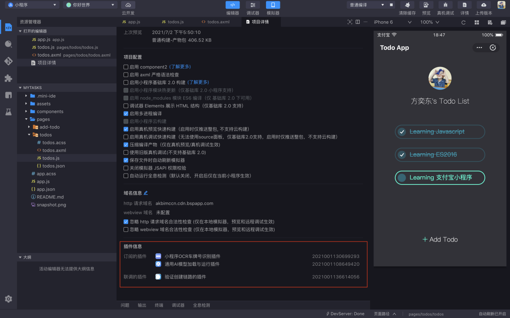The height and width of the screenshot is (318, 510).
Task: Click the 云开发 cloud development icon
Action: [128, 5]
